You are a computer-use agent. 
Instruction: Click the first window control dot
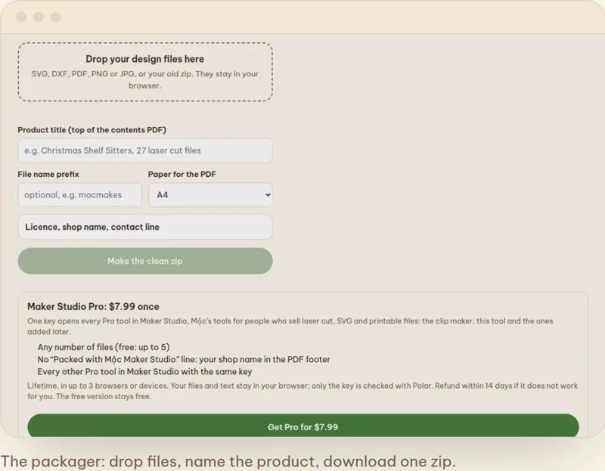click(x=21, y=17)
